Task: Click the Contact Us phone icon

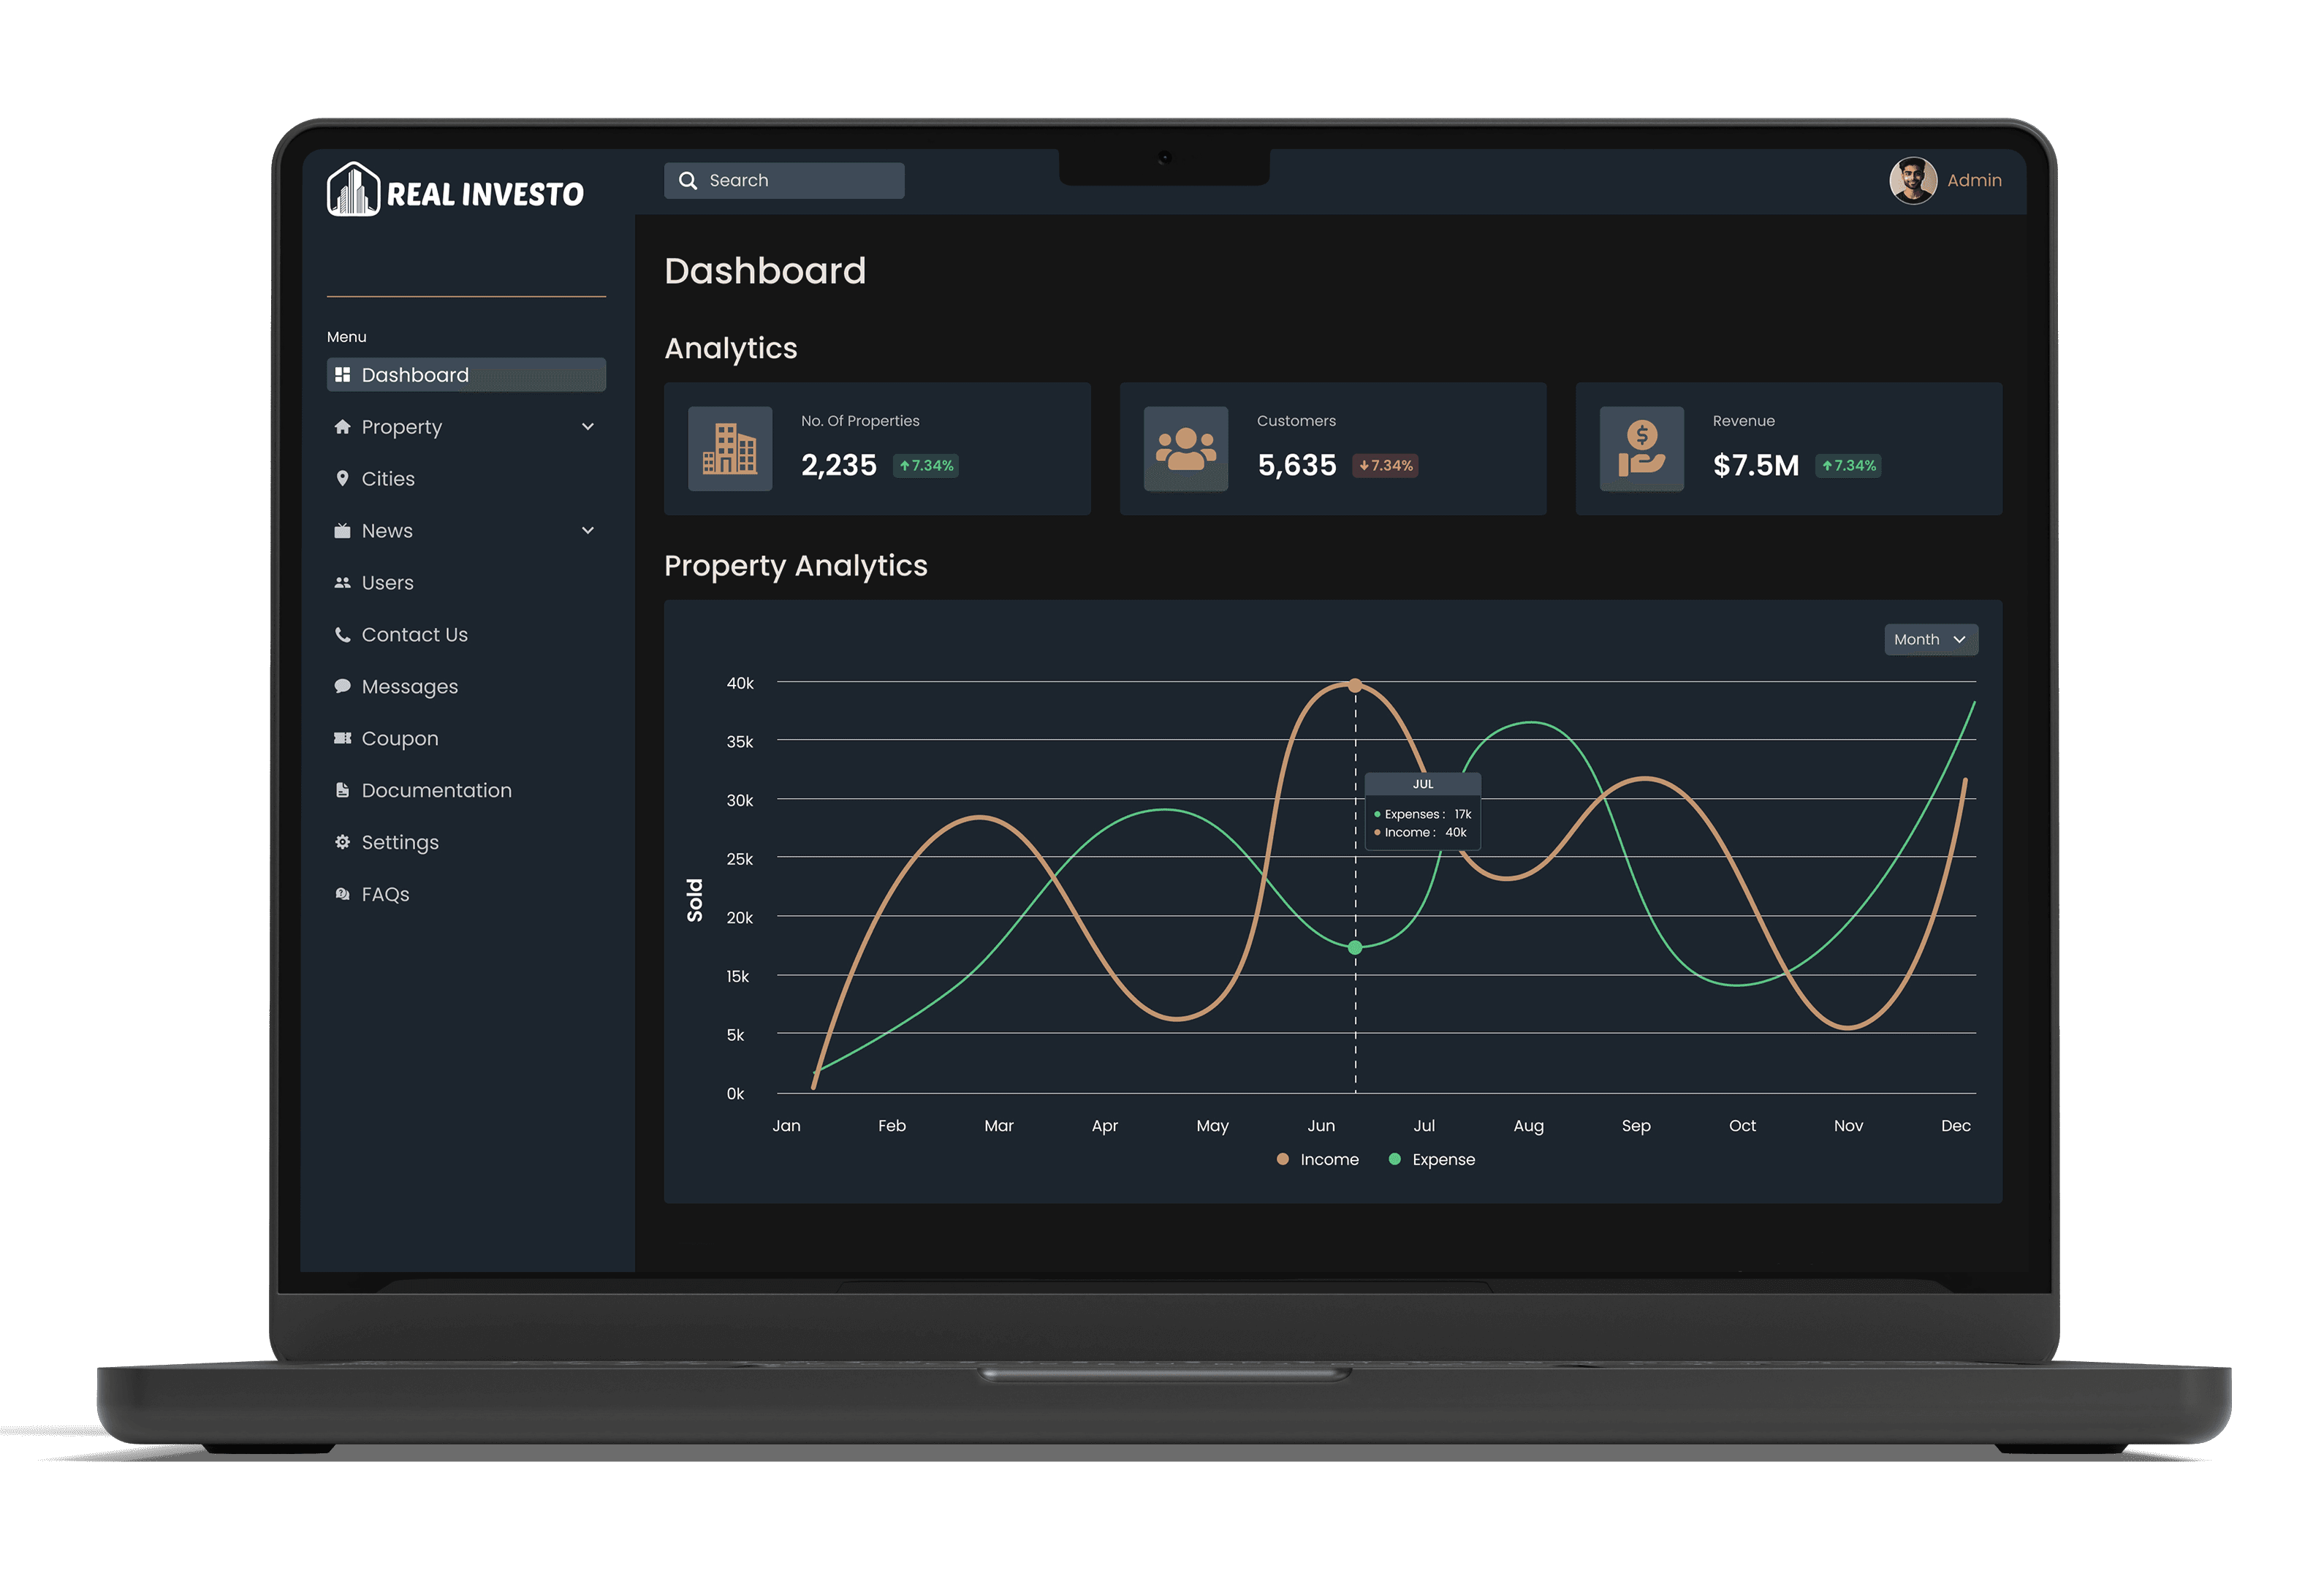Action: [x=342, y=635]
